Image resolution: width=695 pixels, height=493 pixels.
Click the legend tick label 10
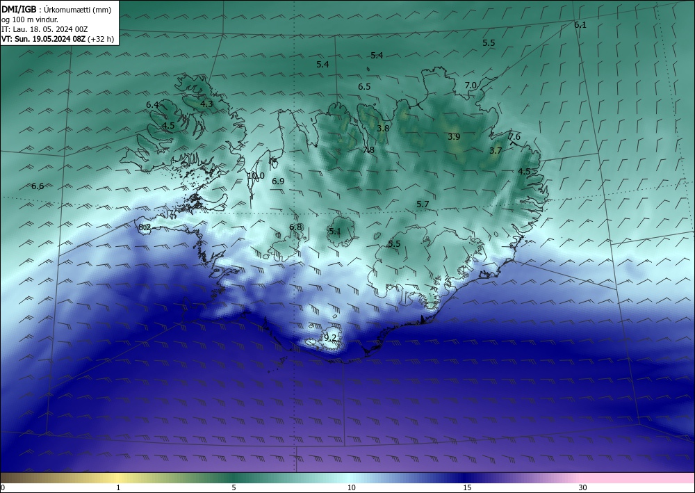[x=351, y=487]
